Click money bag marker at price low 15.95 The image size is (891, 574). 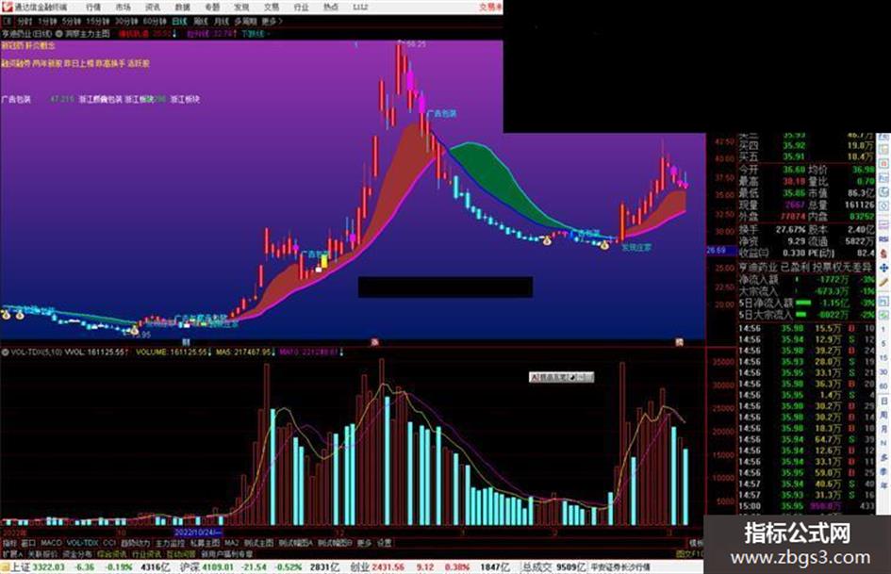click(134, 330)
